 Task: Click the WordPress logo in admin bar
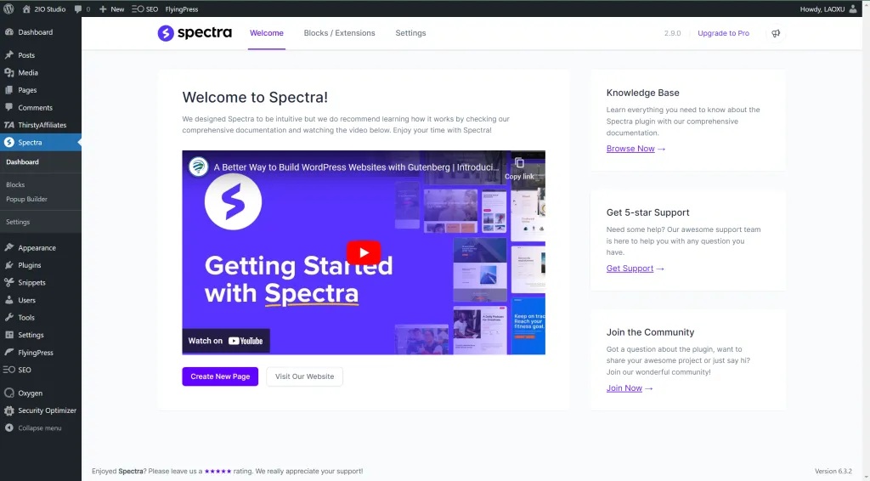click(x=9, y=8)
